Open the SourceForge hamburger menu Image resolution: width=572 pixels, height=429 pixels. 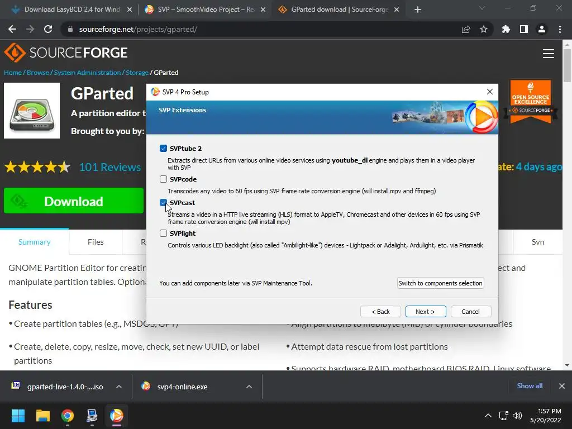coord(549,54)
